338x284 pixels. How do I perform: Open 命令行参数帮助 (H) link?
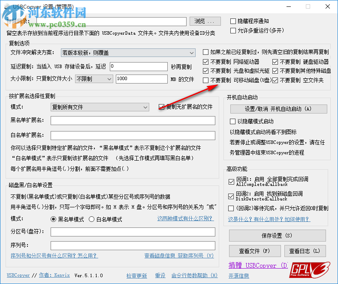[x=194, y=275]
